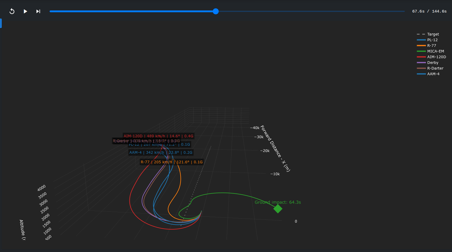Click the −30k forward distance tick label
452x252 pixels.
[259, 137]
